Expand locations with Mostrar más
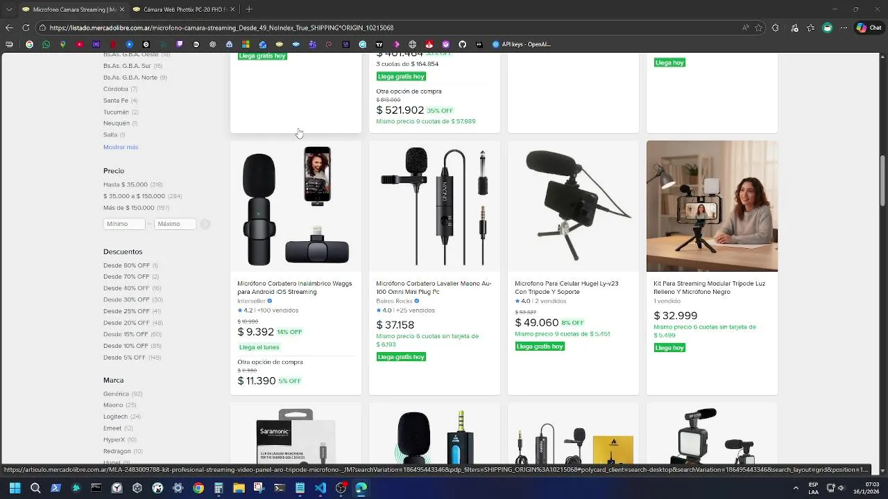Image resolution: width=888 pixels, height=499 pixels. [121, 147]
